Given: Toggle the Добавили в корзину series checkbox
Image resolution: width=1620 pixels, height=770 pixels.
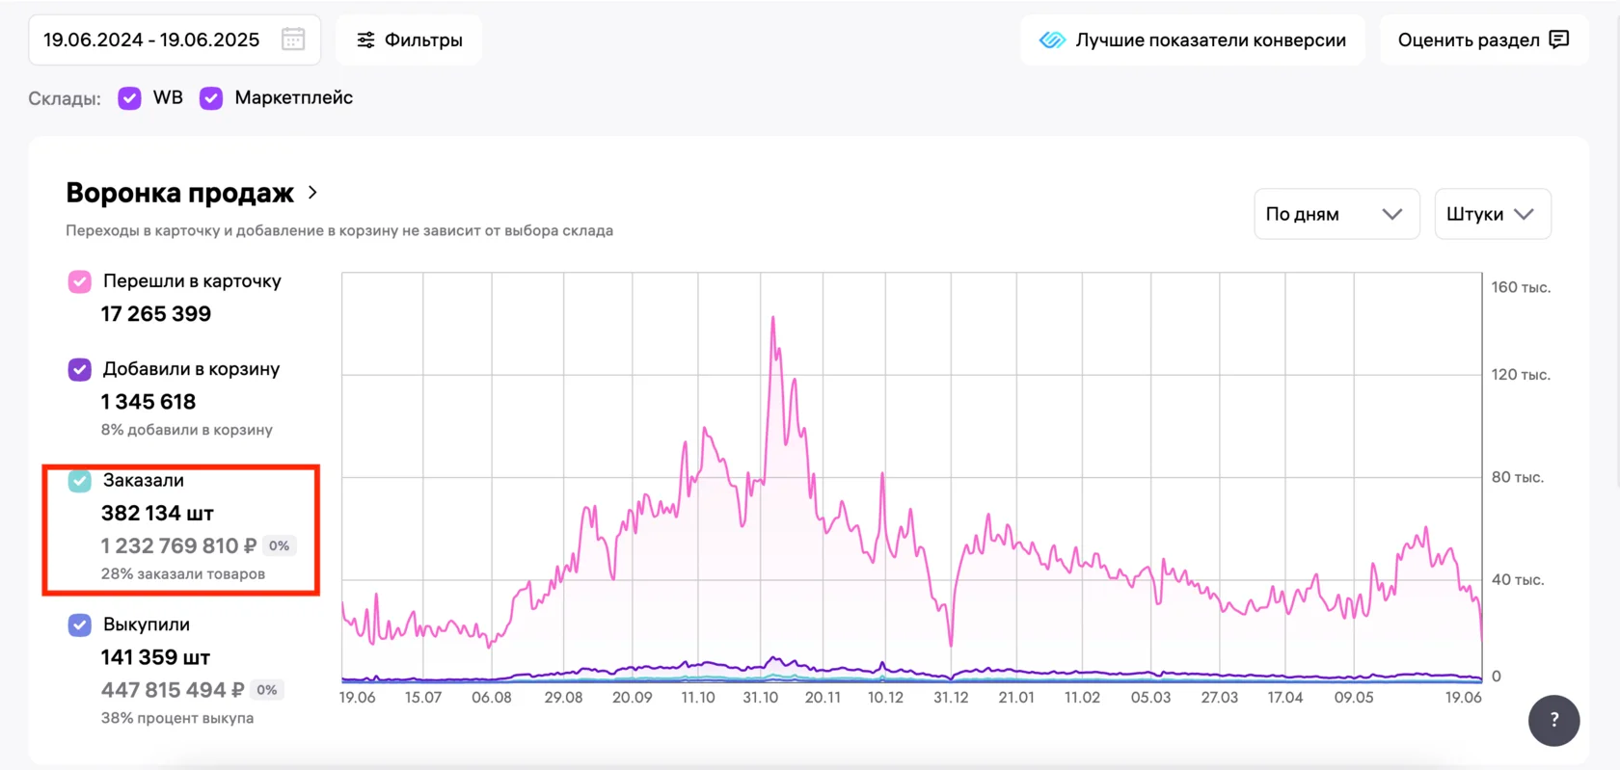Looking at the screenshot, I should point(80,369).
